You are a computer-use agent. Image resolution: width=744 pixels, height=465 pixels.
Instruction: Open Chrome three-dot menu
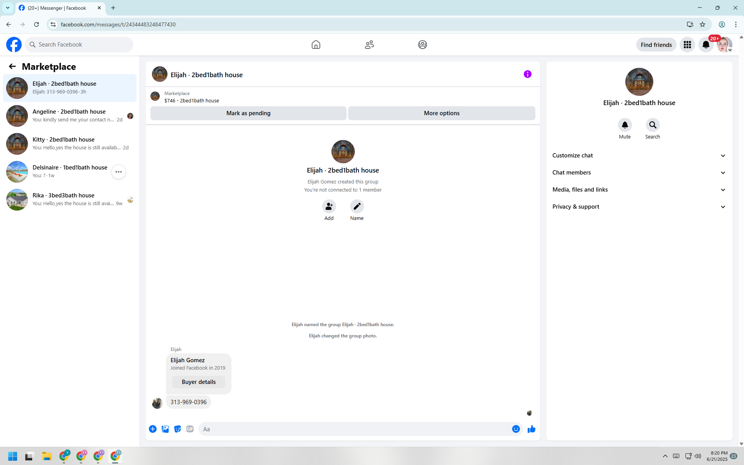click(736, 24)
